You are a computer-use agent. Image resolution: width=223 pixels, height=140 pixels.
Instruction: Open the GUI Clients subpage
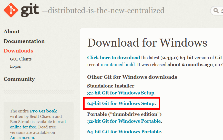pos(21,59)
